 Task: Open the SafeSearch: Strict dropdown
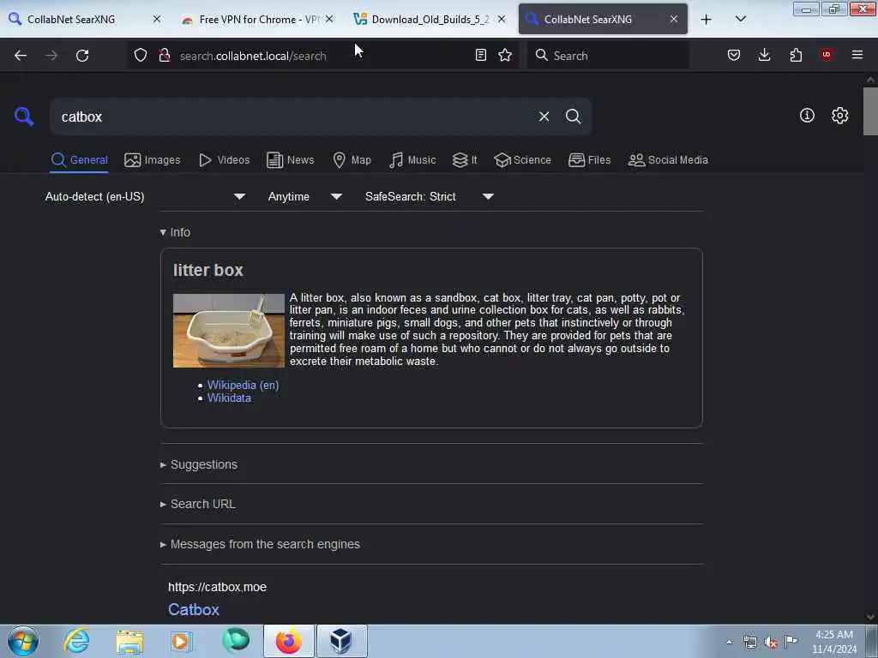[429, 196]
